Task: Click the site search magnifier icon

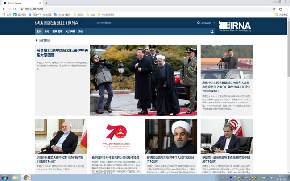Action: pyautogui.click(x=212, y=32)
